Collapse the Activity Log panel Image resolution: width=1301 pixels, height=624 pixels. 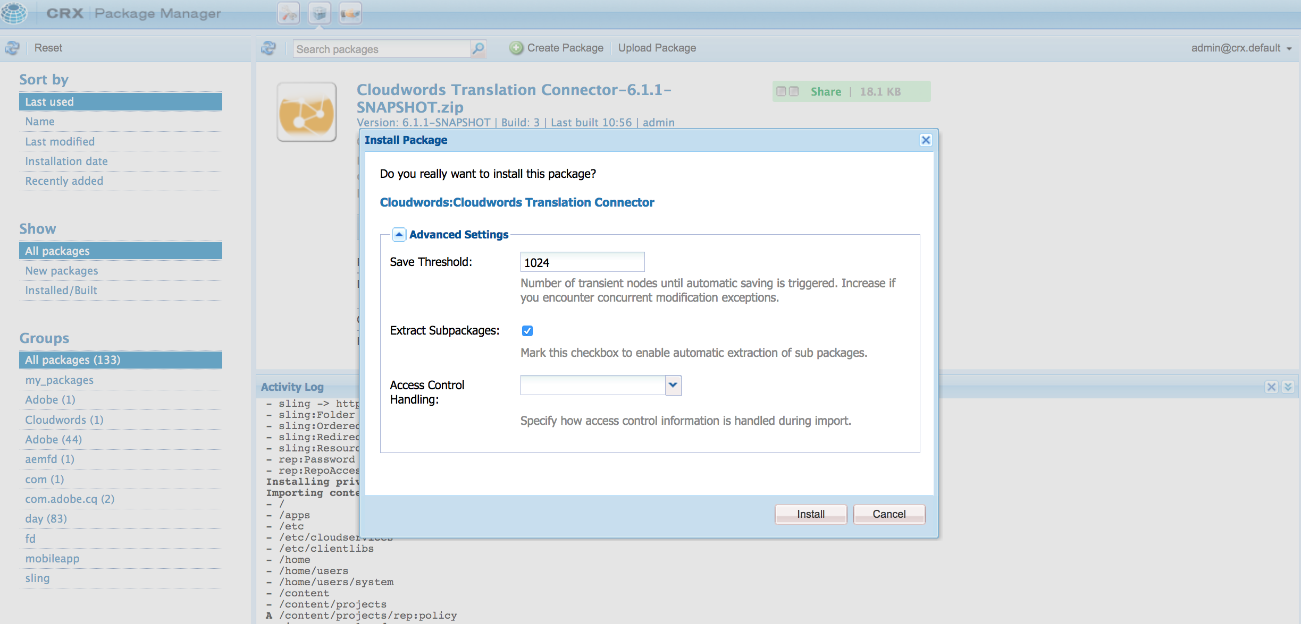point(1288,387)
